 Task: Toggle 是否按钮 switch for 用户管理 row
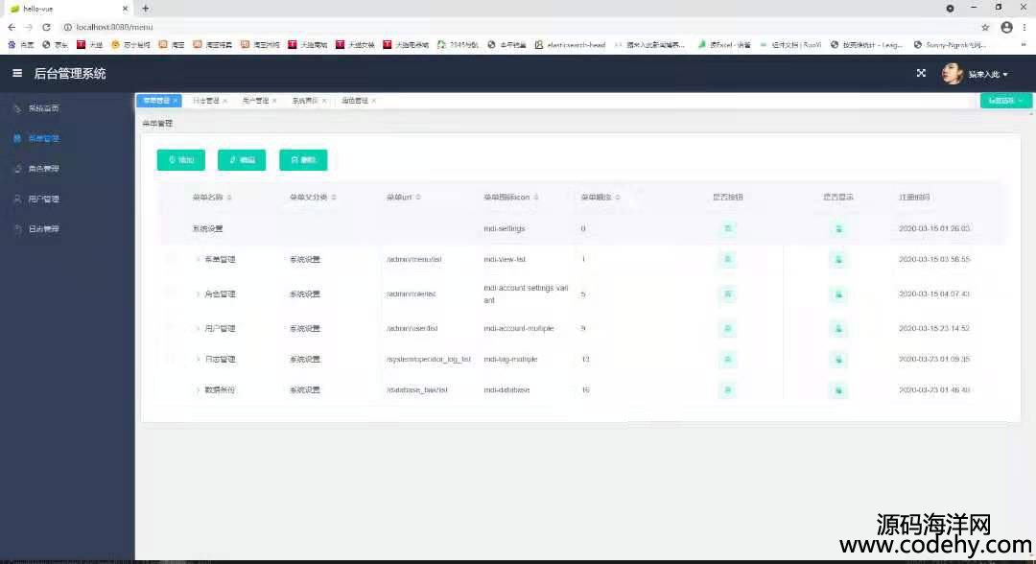(x=727, y=328)
